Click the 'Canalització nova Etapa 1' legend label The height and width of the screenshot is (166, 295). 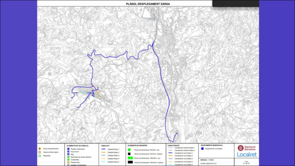[x=183, y=153]
